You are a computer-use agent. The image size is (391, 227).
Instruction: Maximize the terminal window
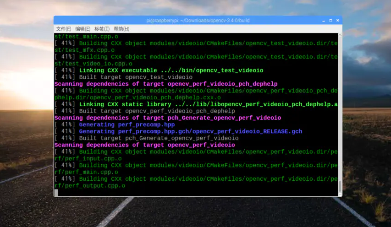[x=330, y=21]
